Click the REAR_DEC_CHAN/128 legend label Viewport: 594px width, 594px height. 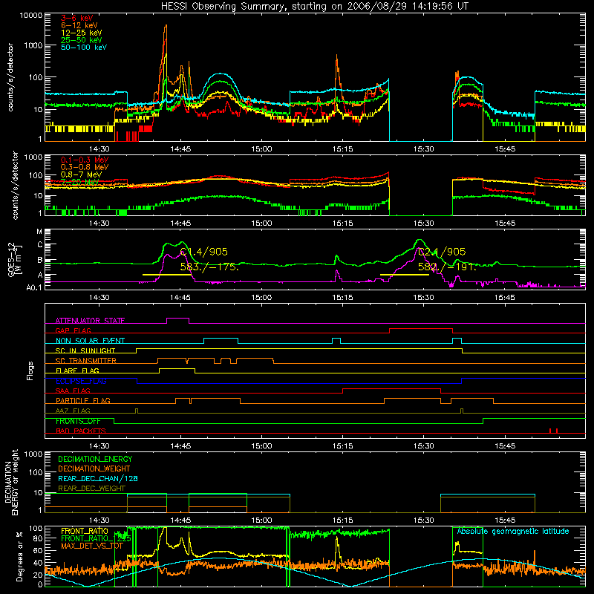pyautogui.click(x=98, y=478)
